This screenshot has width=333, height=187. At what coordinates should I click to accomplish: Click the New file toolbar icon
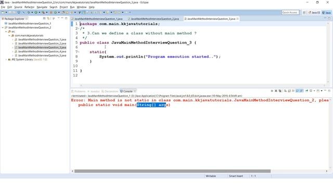3,12
